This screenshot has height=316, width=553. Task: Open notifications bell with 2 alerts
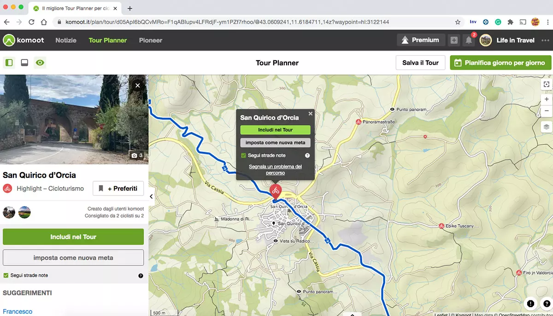click(x=469, y=40)
